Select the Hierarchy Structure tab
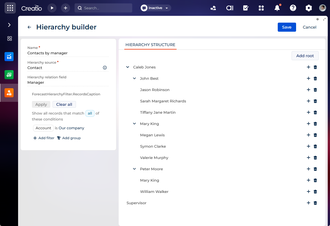The height and width of the screenshot is (226, 330). click(x=150, y=45)
